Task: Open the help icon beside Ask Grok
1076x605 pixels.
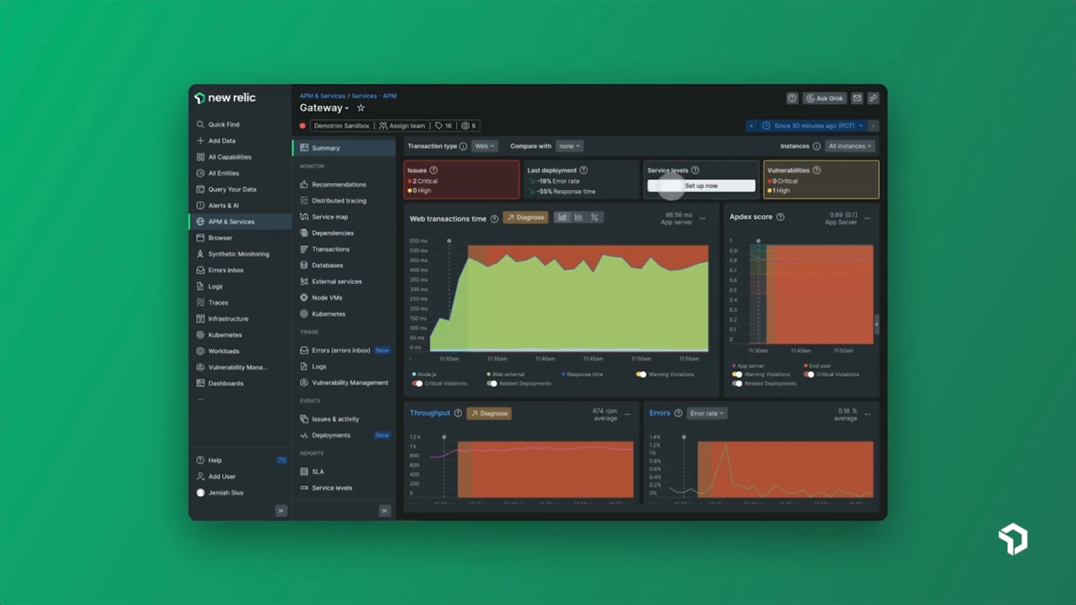Action: 792,98
